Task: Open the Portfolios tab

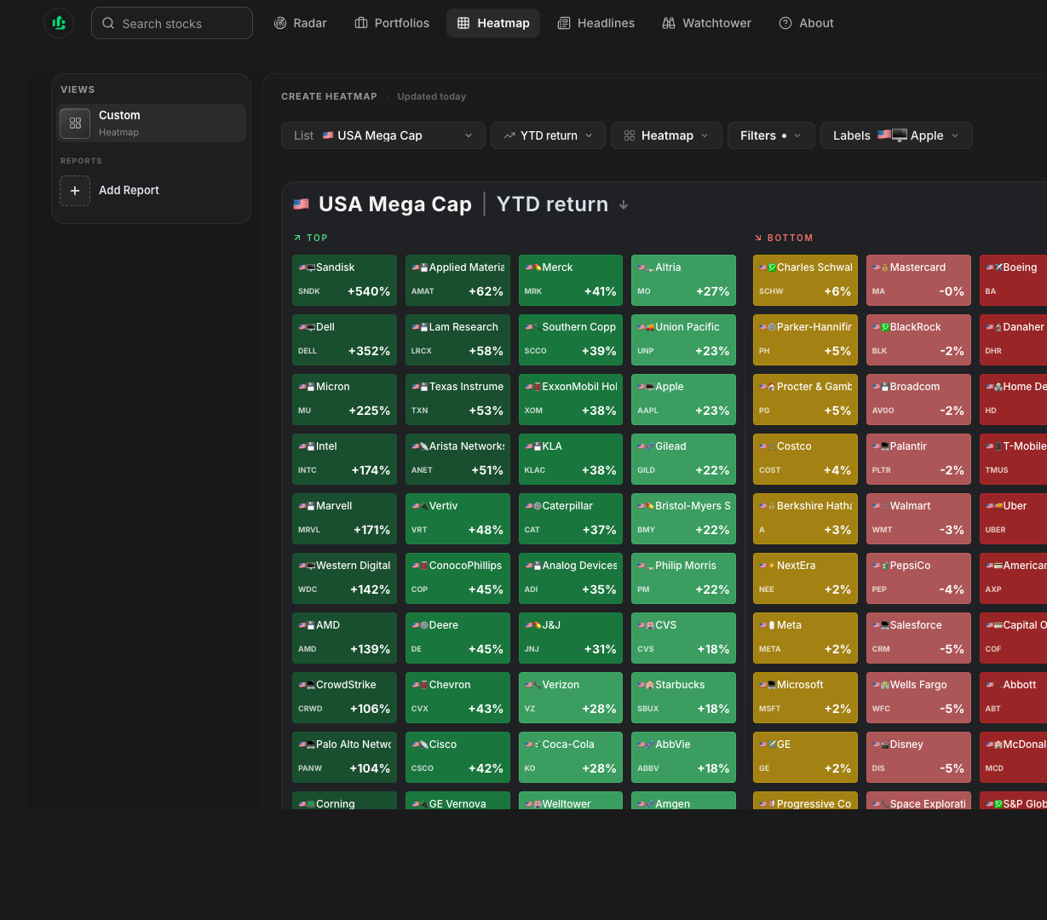Action: click(x=392, y=23)
